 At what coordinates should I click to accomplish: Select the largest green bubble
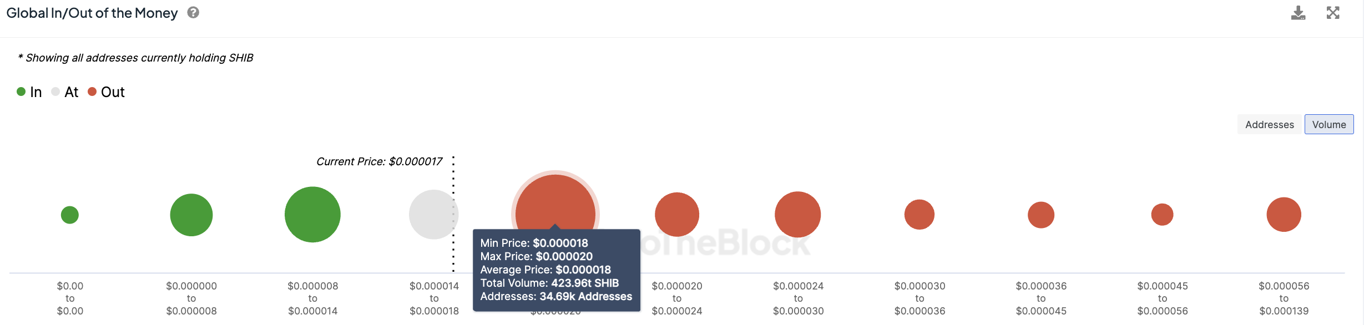click(x=312, y=215)
